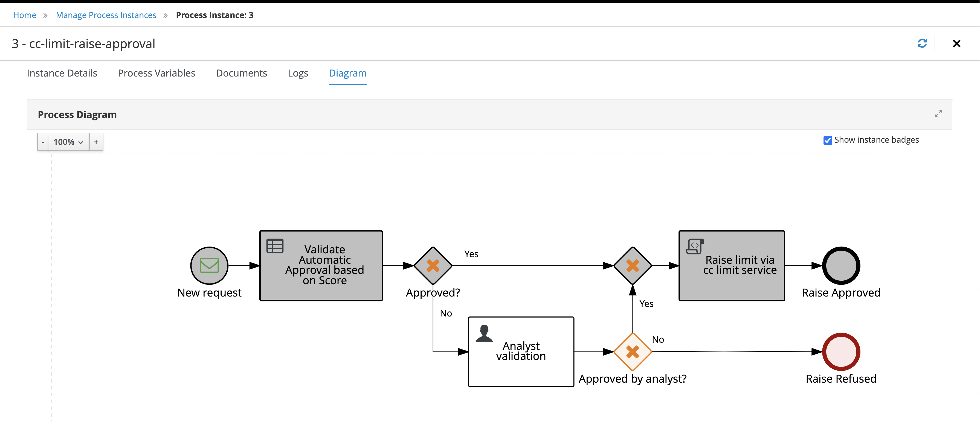Select the New request start event envelope
The image size is (980, 434).
click(209, 265)
